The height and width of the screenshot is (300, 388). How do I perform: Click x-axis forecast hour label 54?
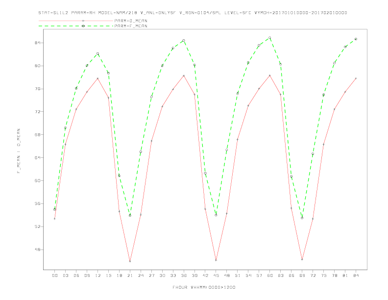pos(248,275)
